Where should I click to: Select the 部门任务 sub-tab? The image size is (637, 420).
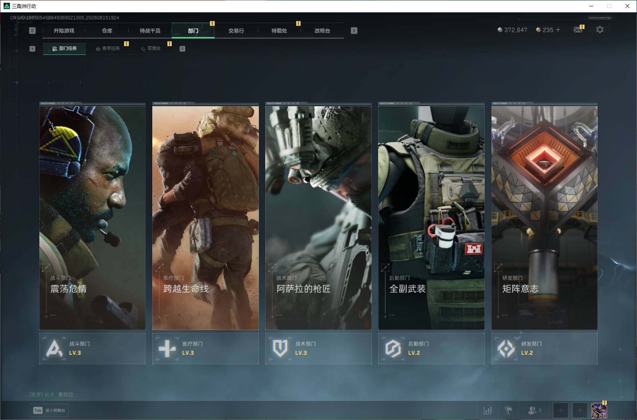click(x=64, y=49)
